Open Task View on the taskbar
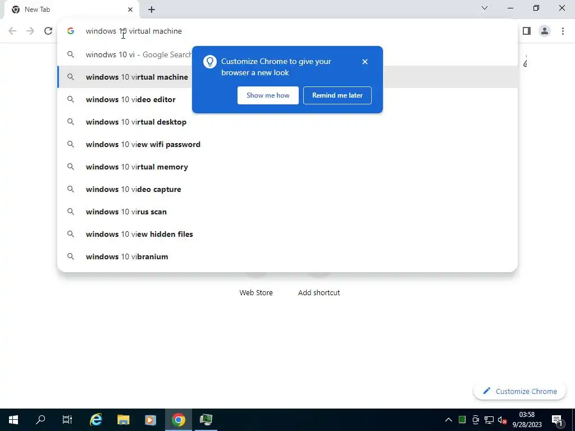Image resolution: width=575 pixels, height=431 pixels. tap(67, 420)
